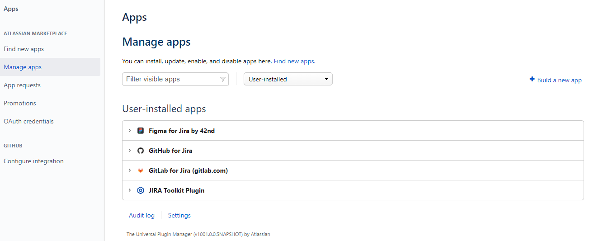This screenshot has height=241, width=589.
Task: Click the GitHub for Jira title text
Action: pos(170,151)
